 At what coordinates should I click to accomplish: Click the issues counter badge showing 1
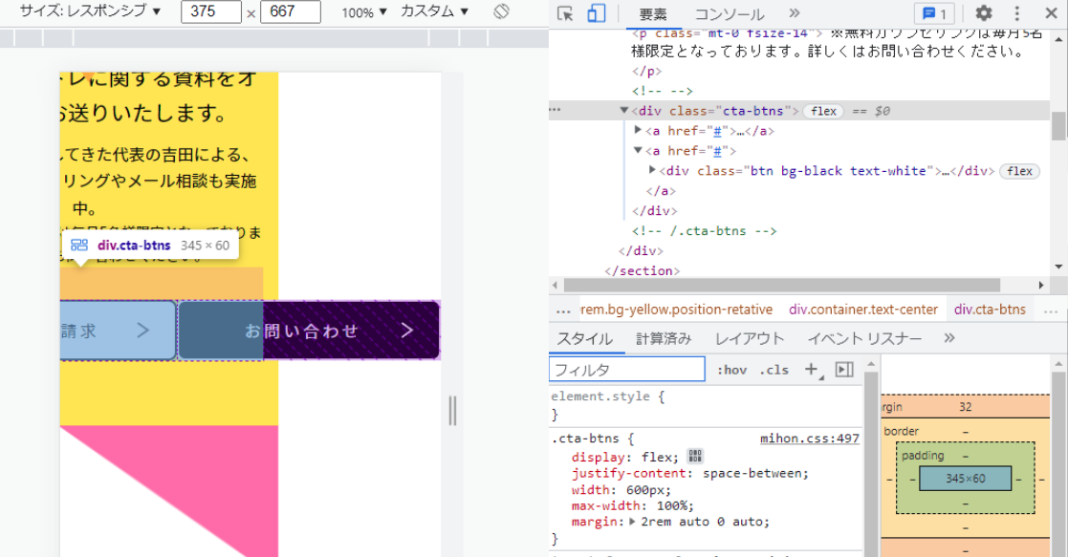point(934,13)
